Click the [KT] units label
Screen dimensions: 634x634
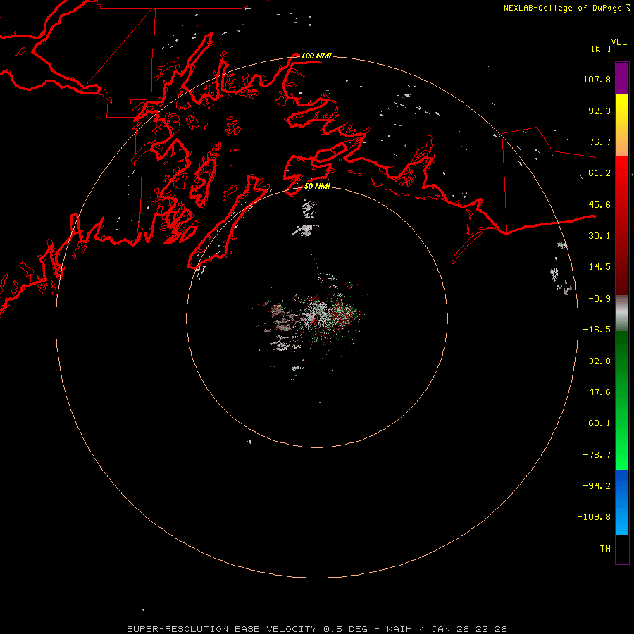(x=601, y=49)
